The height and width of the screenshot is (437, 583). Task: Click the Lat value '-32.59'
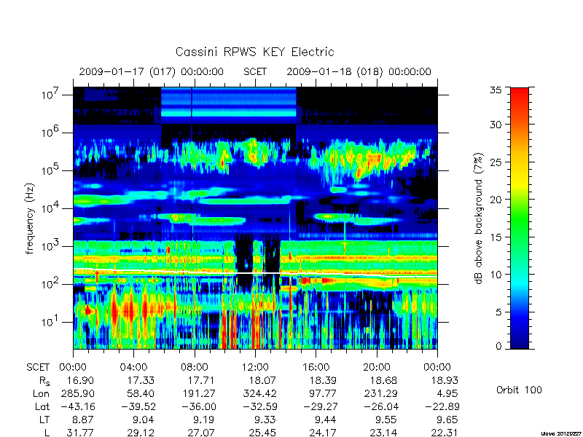coord(259,406)
